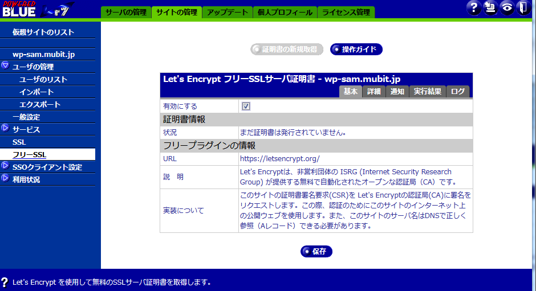Select the サイトの管理 tab
This screenshot has height=291, width=536.
(177, 13)
